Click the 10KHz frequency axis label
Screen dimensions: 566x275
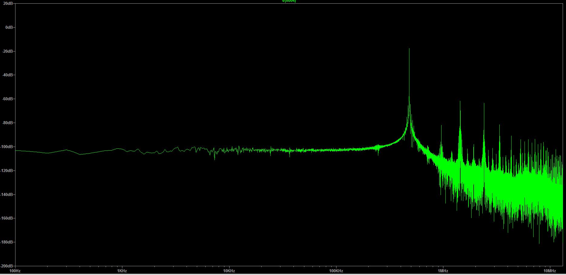229,271
